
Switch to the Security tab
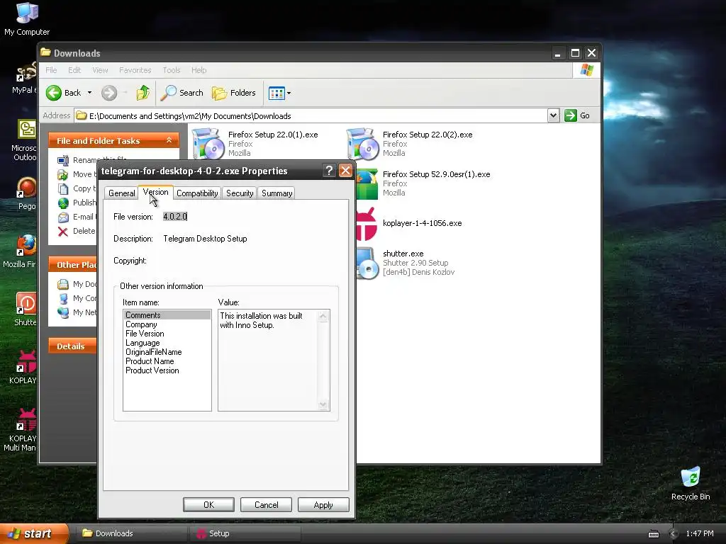point(240,193)
